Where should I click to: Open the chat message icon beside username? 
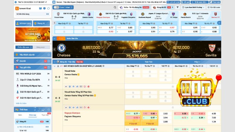click(44, 9)
